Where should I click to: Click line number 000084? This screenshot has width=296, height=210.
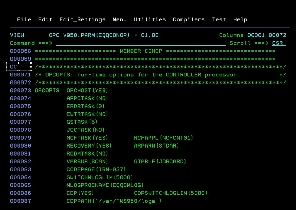click(20, 178)
